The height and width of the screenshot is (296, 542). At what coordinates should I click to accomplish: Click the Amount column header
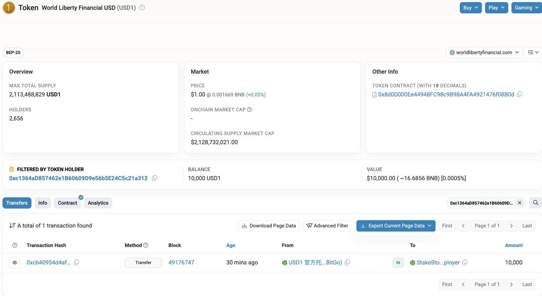coord(514,245)
